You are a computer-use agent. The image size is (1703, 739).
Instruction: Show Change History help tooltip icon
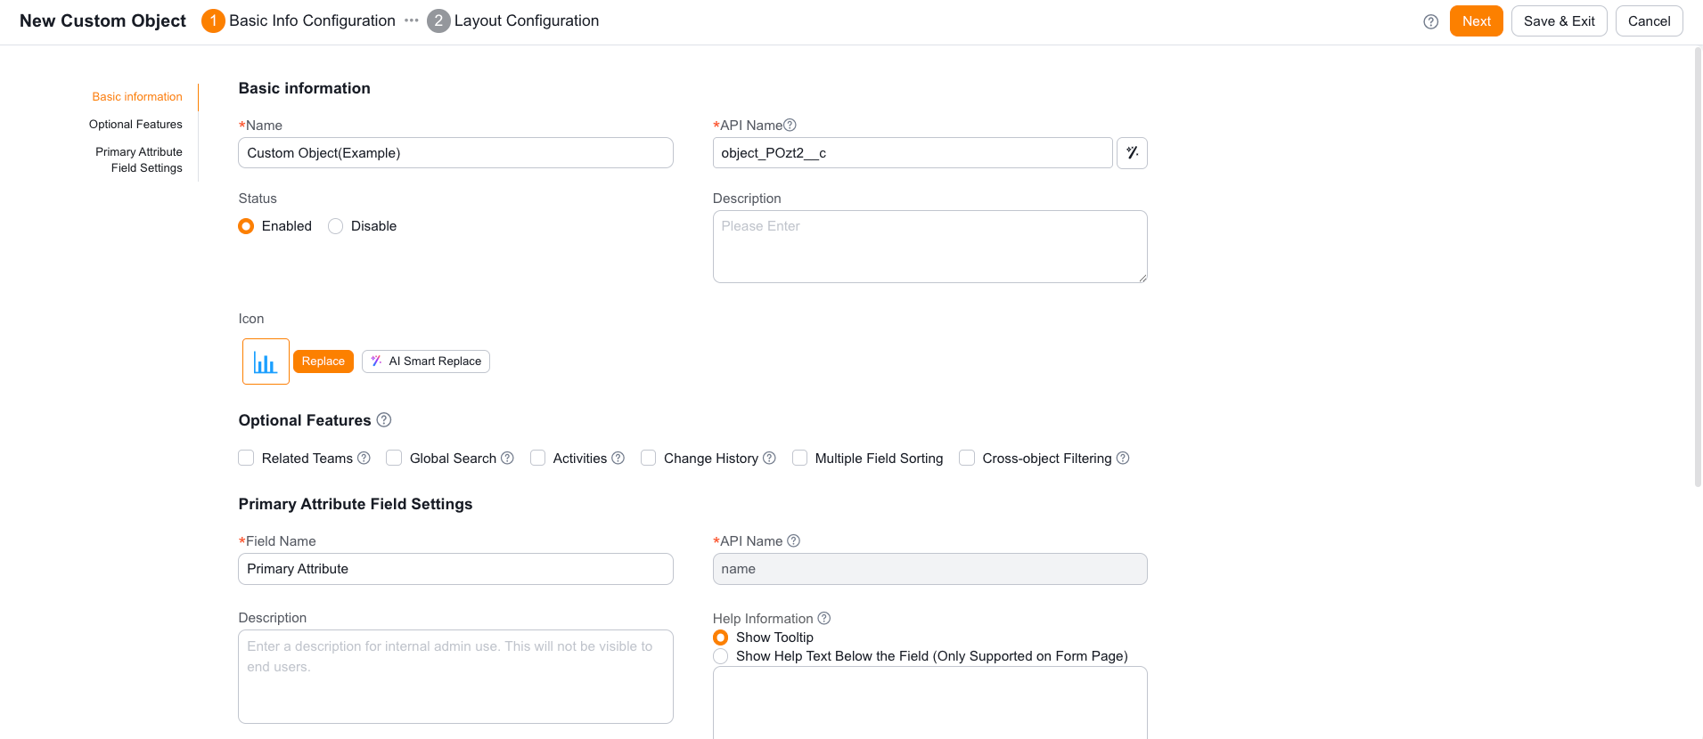(x=769, y=459)
